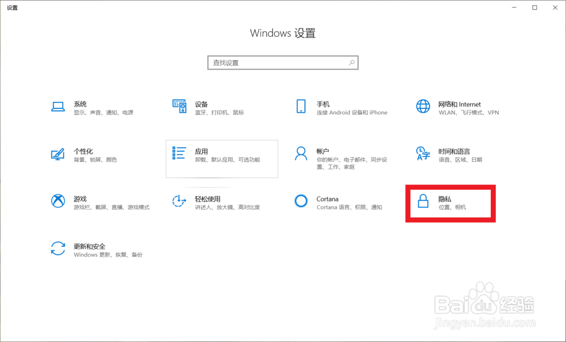566x342 pixels.
Task: Open the 应用 list icon
Action: coord(179,153)
